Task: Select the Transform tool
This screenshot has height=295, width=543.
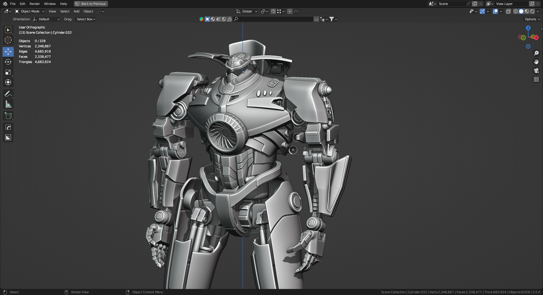Action: (8, 82)
